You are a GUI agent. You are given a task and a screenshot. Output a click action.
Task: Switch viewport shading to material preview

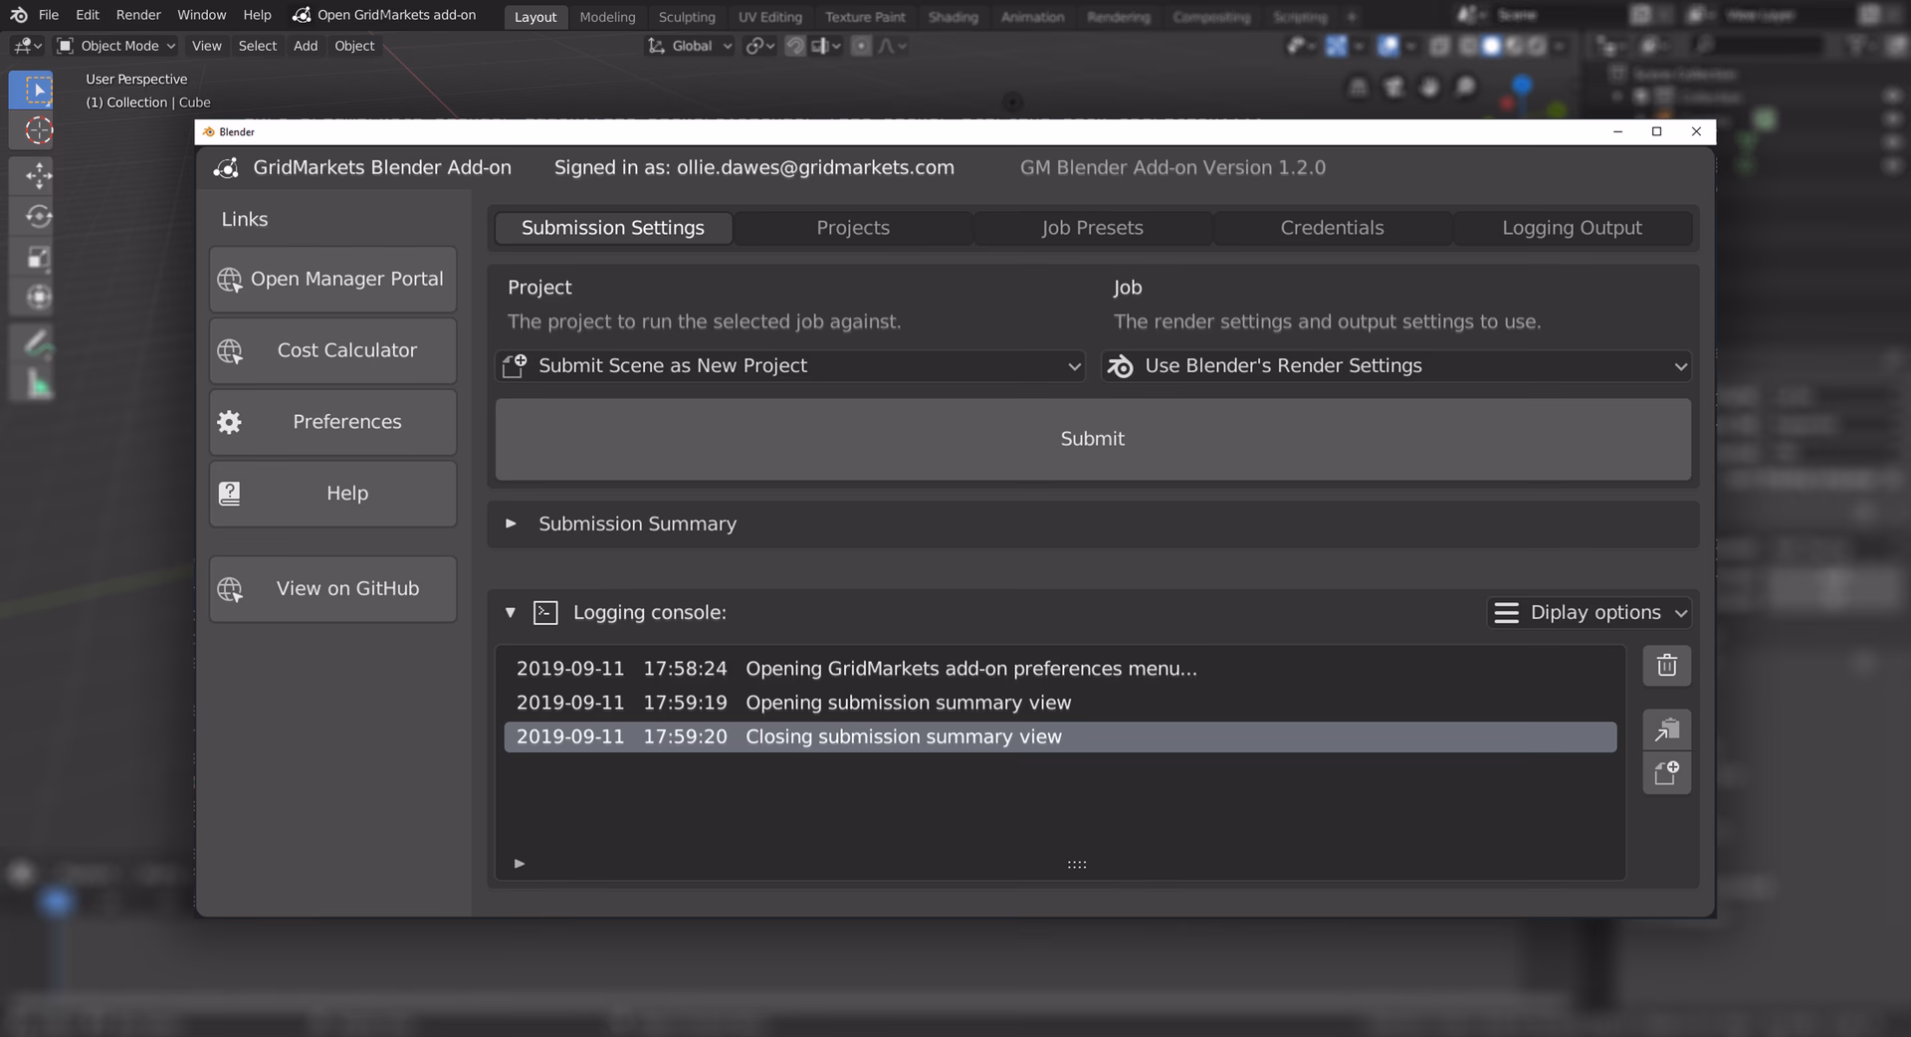click(1514, 46)
